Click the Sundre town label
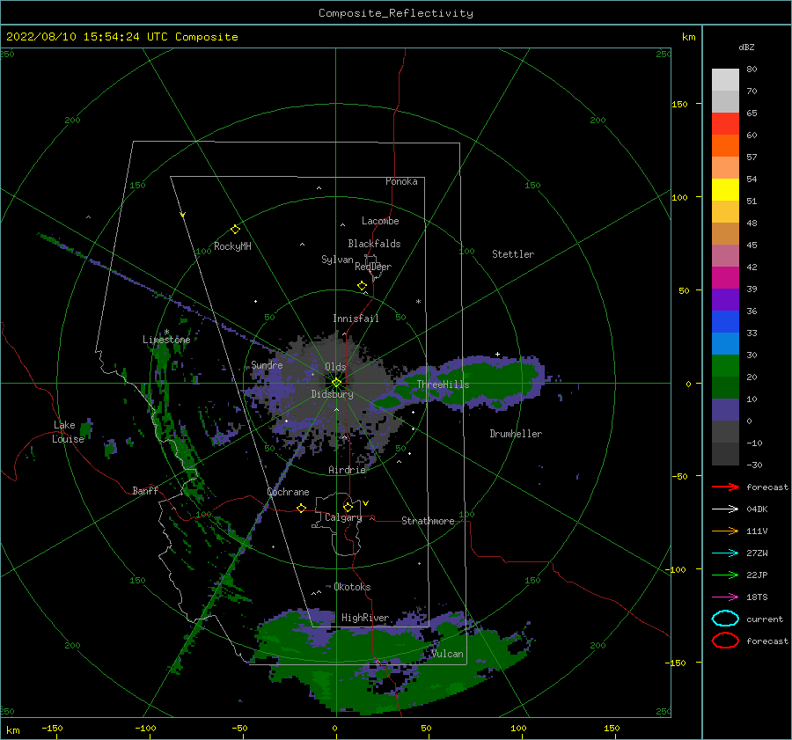The width and height of the screenshot is (792, 740). click(x=267, y=364)
